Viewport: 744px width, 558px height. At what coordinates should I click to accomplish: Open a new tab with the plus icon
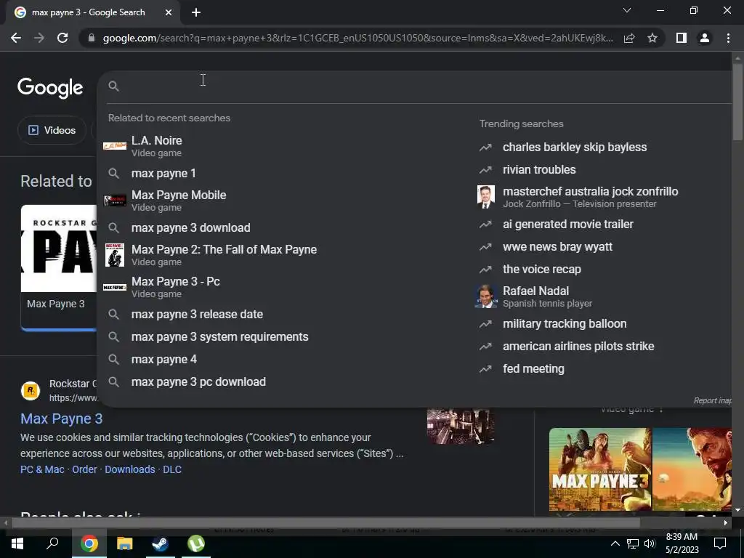(196, 12)
